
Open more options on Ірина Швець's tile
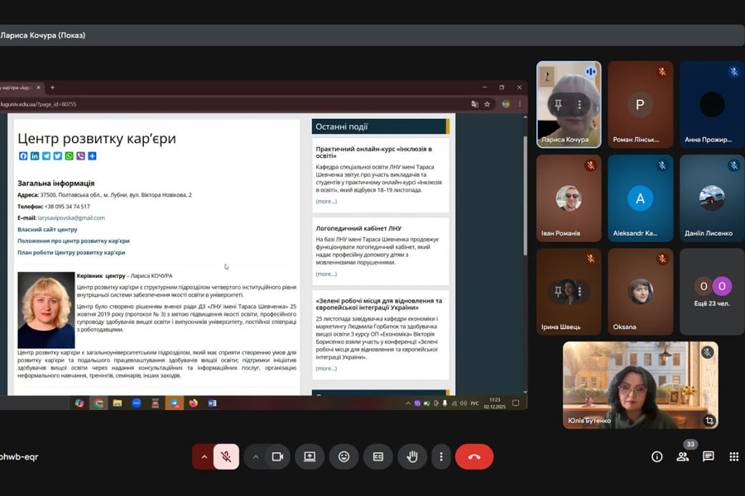[x=579, y=291]
